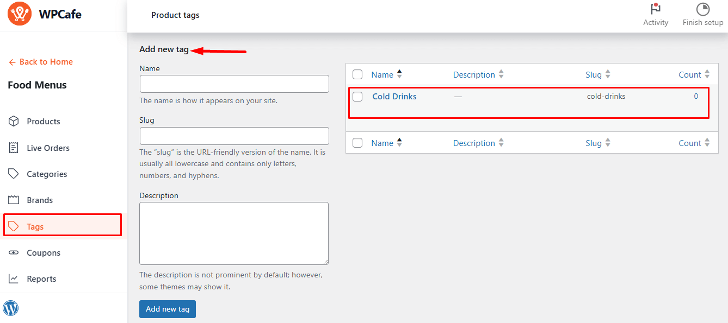The height and width of the screenshot is (323, 728).
Task: Go Back to Home link
Action: [41, 62]
